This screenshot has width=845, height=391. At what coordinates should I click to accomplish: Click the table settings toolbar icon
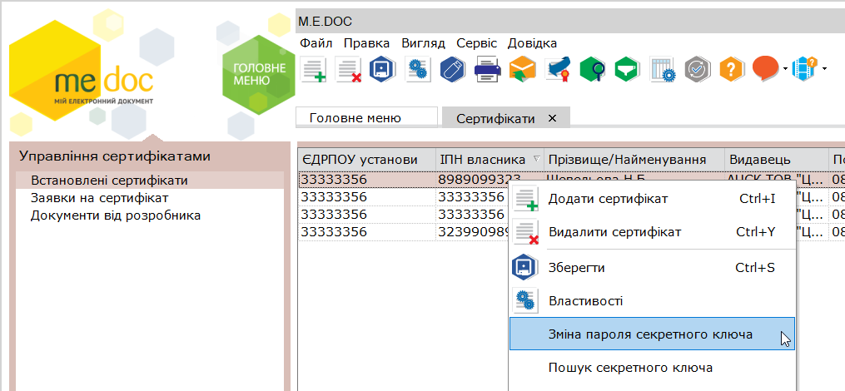[x=663, y=70]
